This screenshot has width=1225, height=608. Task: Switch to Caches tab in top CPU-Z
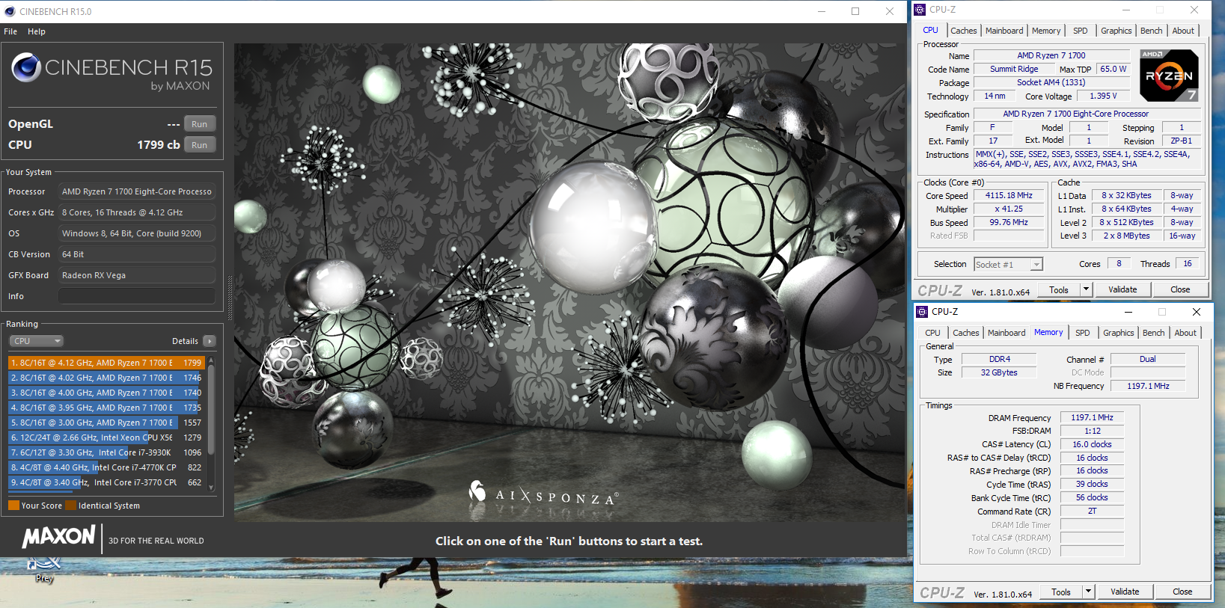(x=964, y=31)
